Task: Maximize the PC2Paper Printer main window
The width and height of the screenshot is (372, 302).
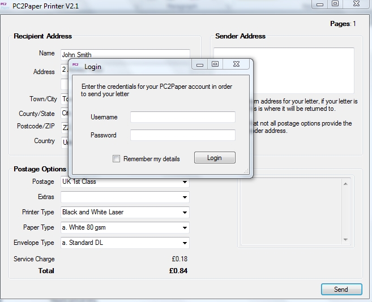Action: 335,3
